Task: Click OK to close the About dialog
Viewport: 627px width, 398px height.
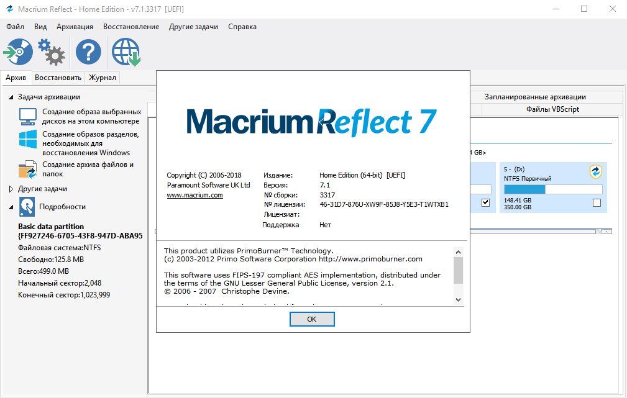Action: point(312,319)
